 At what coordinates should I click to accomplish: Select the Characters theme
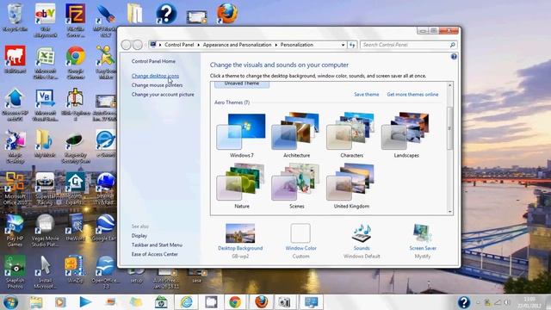point(351,135)
